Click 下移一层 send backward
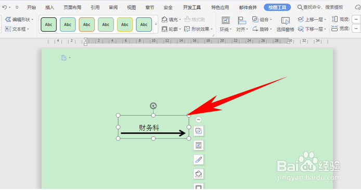The width and height of the screenshot is (361, 190). click(x=310, y=29)
